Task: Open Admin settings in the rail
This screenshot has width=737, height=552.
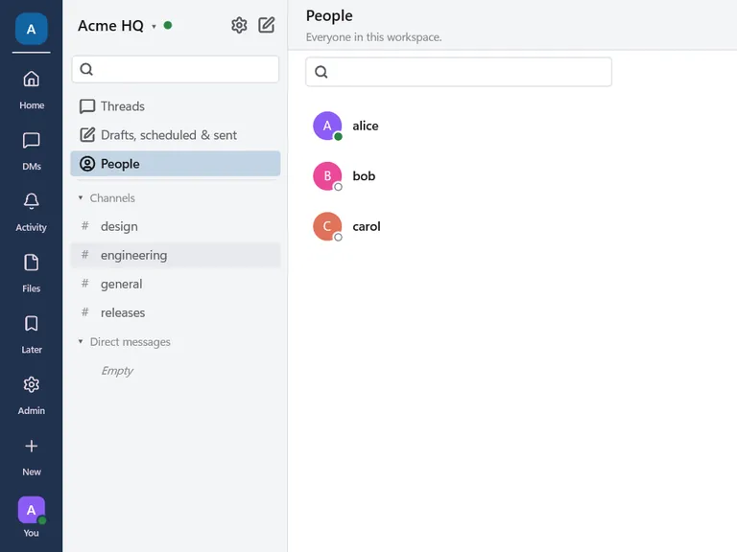Action: click(x=31, y=395)
